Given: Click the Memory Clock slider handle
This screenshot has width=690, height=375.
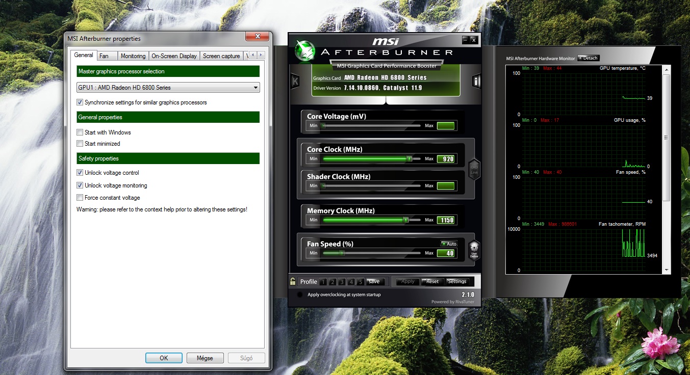Looking at the screenshot, I should coord(406,220).
